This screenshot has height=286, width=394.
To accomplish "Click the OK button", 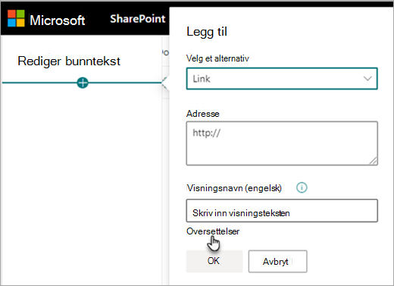I will pyautogui.click(x=214, y=261).
